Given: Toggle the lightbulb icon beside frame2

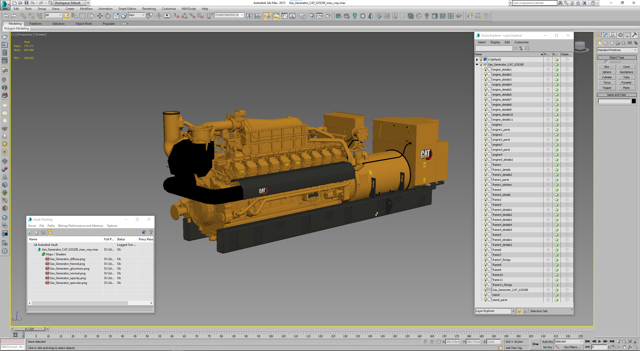Looking at the screenshot, I should 486,190.
